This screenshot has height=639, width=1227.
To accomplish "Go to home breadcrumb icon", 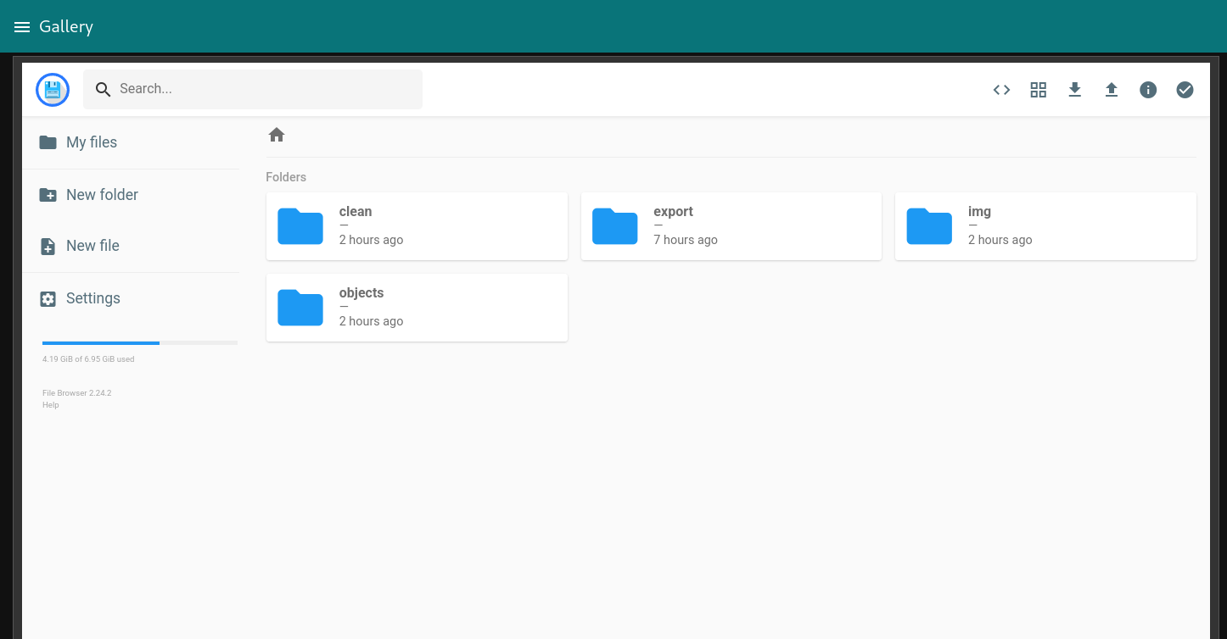I will coord(277,135).
